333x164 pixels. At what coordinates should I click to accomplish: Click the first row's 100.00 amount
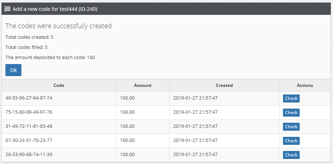point(127,98)
